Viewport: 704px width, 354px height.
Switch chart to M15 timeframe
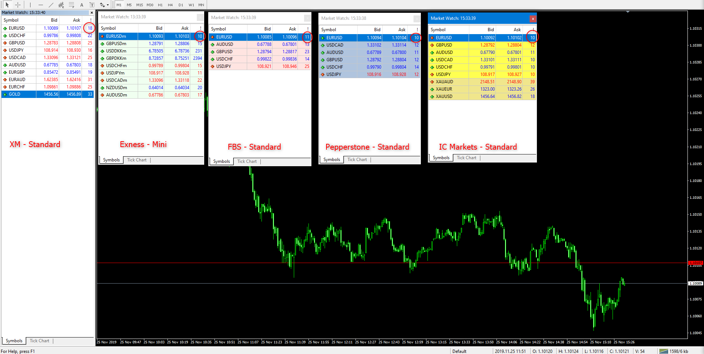pyautogui.click(x=140, y=5)
